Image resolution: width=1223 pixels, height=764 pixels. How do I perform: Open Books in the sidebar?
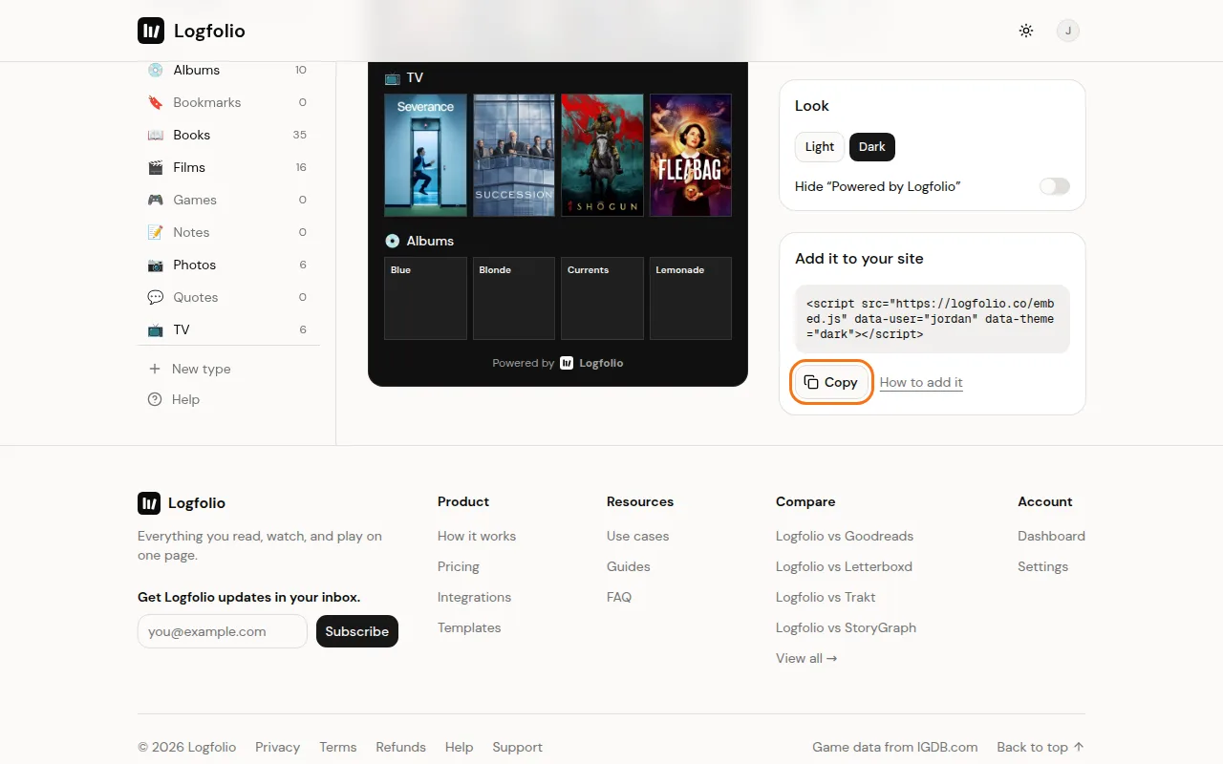[227, 135]
